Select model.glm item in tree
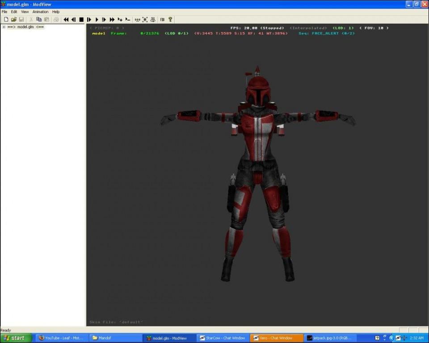The height and width of the screenshot is (343, 429). tap(25, 27)
